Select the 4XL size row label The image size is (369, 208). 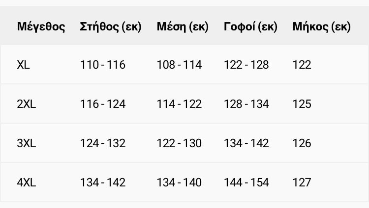click(x=26, y=182)
